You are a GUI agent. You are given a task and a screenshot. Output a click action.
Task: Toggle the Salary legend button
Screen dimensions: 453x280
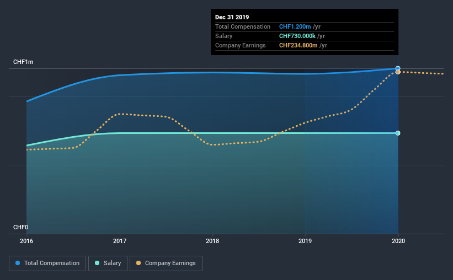coord(108,263)
